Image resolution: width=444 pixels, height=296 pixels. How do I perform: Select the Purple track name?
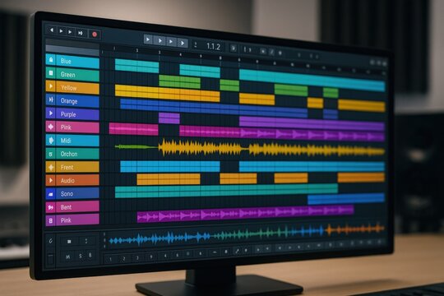tap(68, 114)
